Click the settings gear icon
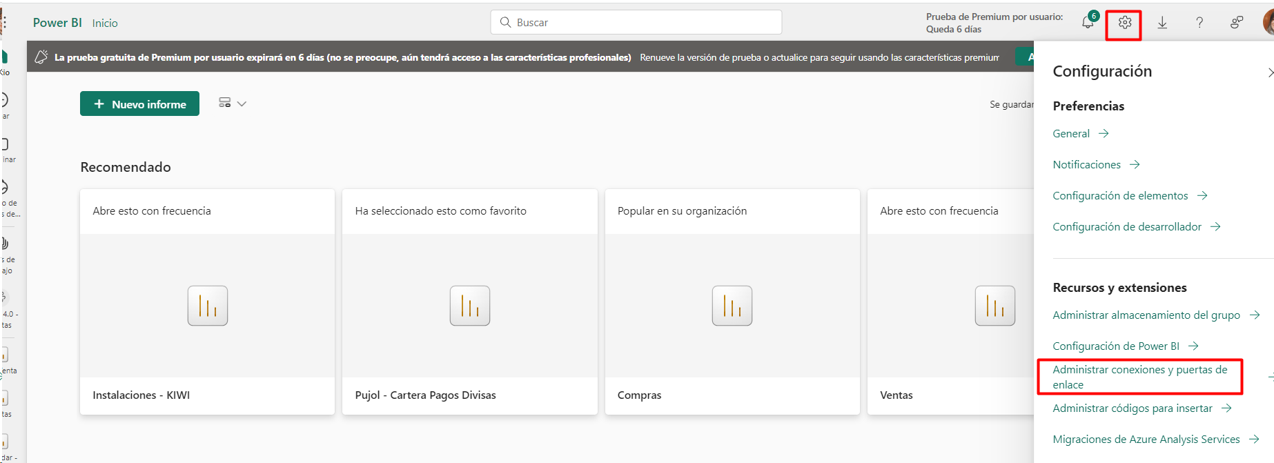1274x463 pixels. [x=1125, y=23]
